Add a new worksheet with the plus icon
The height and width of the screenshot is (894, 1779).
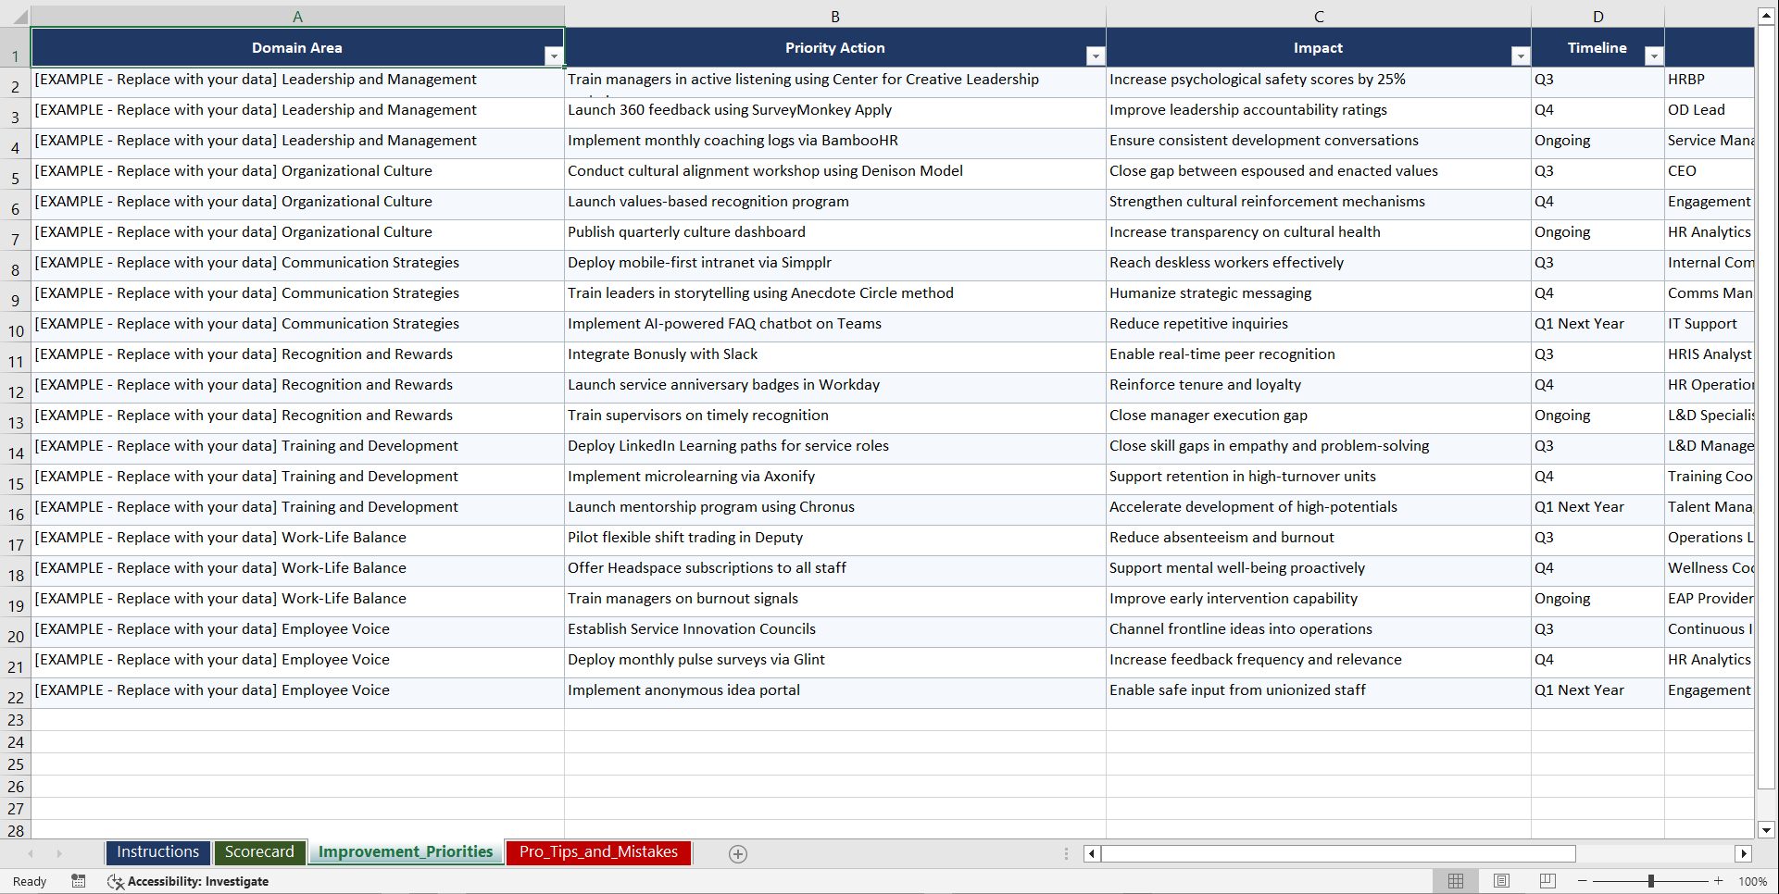point(738,853)
